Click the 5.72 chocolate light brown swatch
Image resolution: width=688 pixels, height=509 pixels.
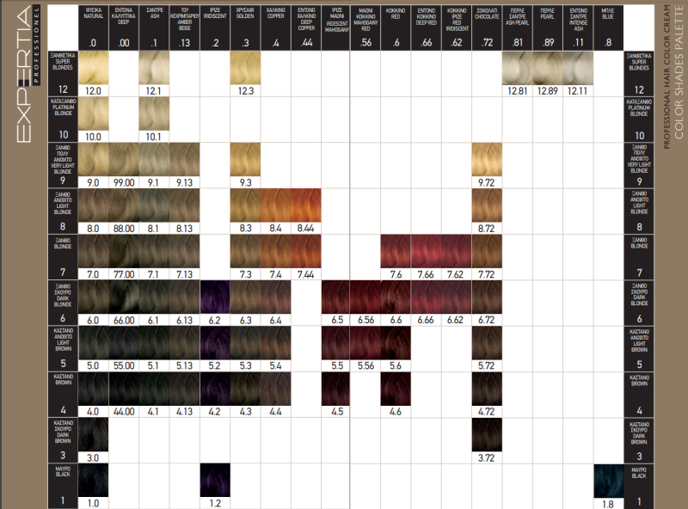point(487,343)
